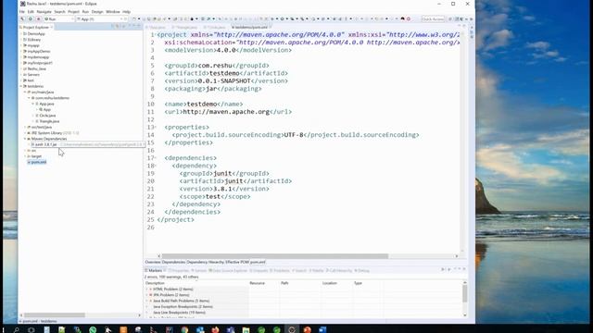Sort markers by the Resource column
Image resolution: width=593 pixels, height=333 pixels.
coord(258,283)
